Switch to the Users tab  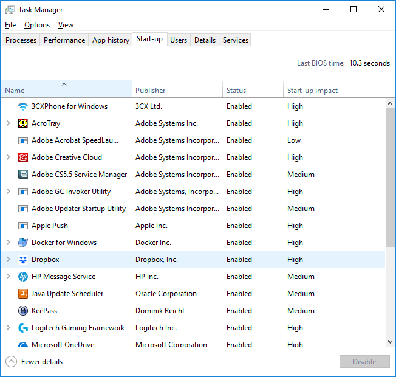pos(179,40)
